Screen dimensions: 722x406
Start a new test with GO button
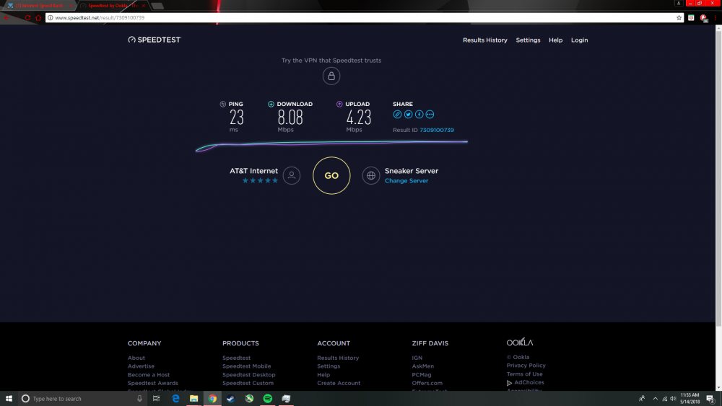(x=331, y=176)
